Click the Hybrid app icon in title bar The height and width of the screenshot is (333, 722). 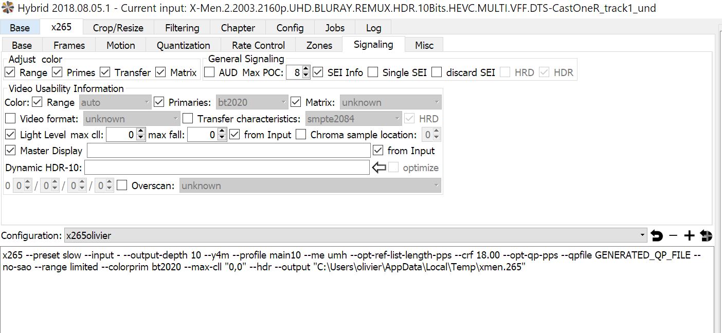click(8, 8)
